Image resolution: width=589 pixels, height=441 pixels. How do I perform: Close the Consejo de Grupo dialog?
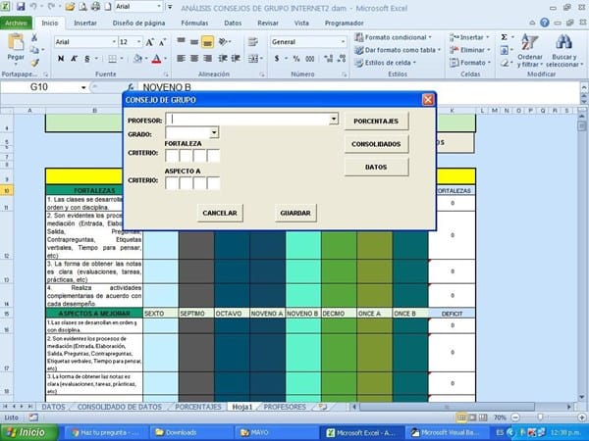(427, 99)
